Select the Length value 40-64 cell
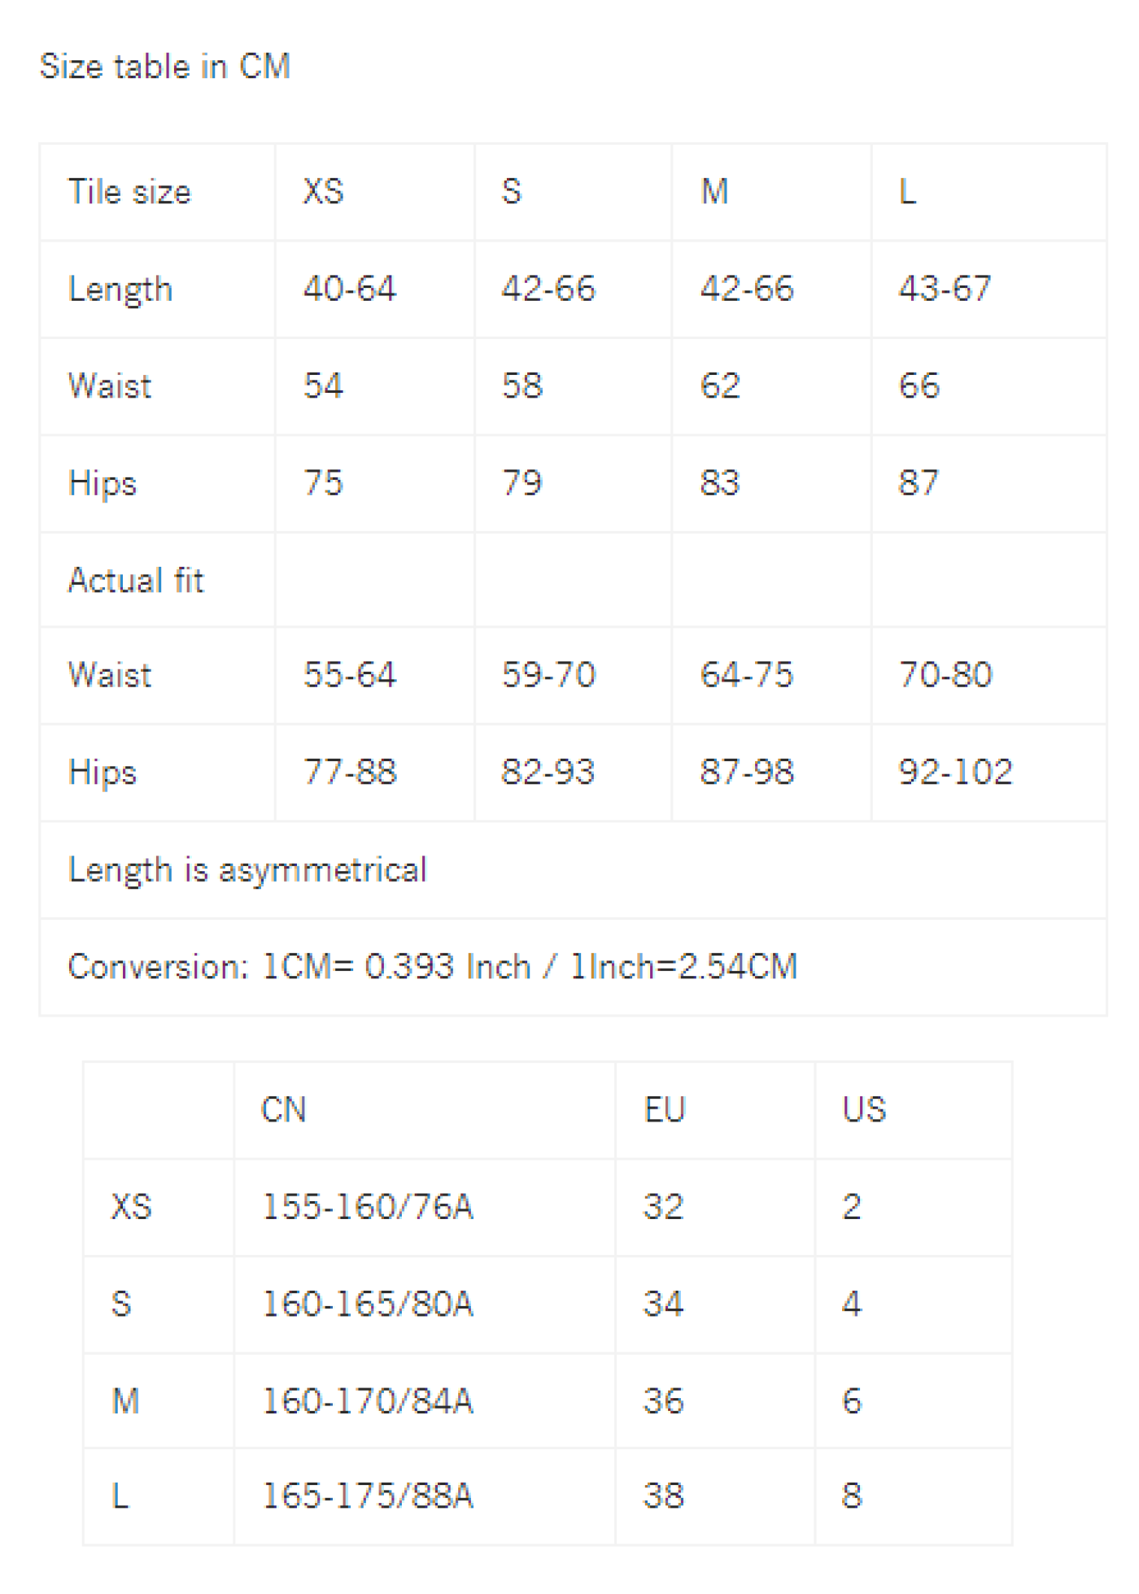This screenshot has width=1139, height=1594. pyautogui.click(x=375, y=290)
